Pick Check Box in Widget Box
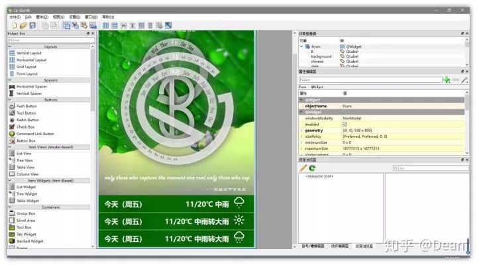The height and width of the screenshot is (265, 477). tap(25, 127)
